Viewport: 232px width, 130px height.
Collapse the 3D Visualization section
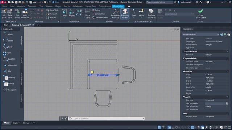pyautogui.click(x=227, y=51)
